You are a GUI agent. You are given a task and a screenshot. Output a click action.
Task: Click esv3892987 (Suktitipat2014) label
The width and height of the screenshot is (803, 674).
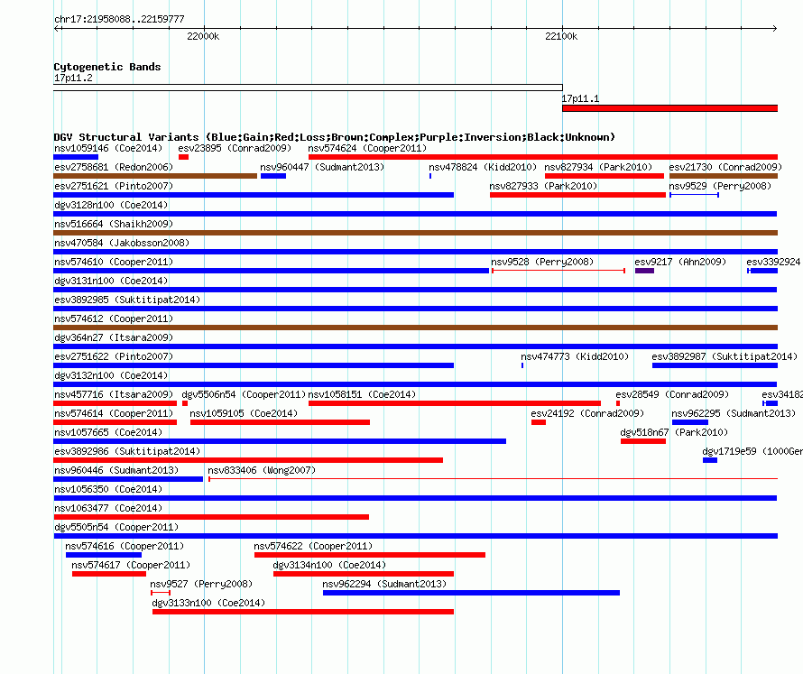(725, 357)
